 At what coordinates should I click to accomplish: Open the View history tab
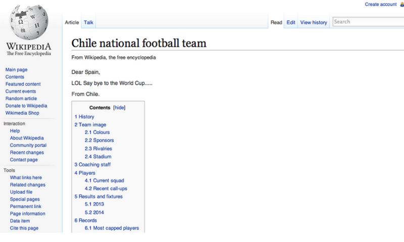[314, 22]
